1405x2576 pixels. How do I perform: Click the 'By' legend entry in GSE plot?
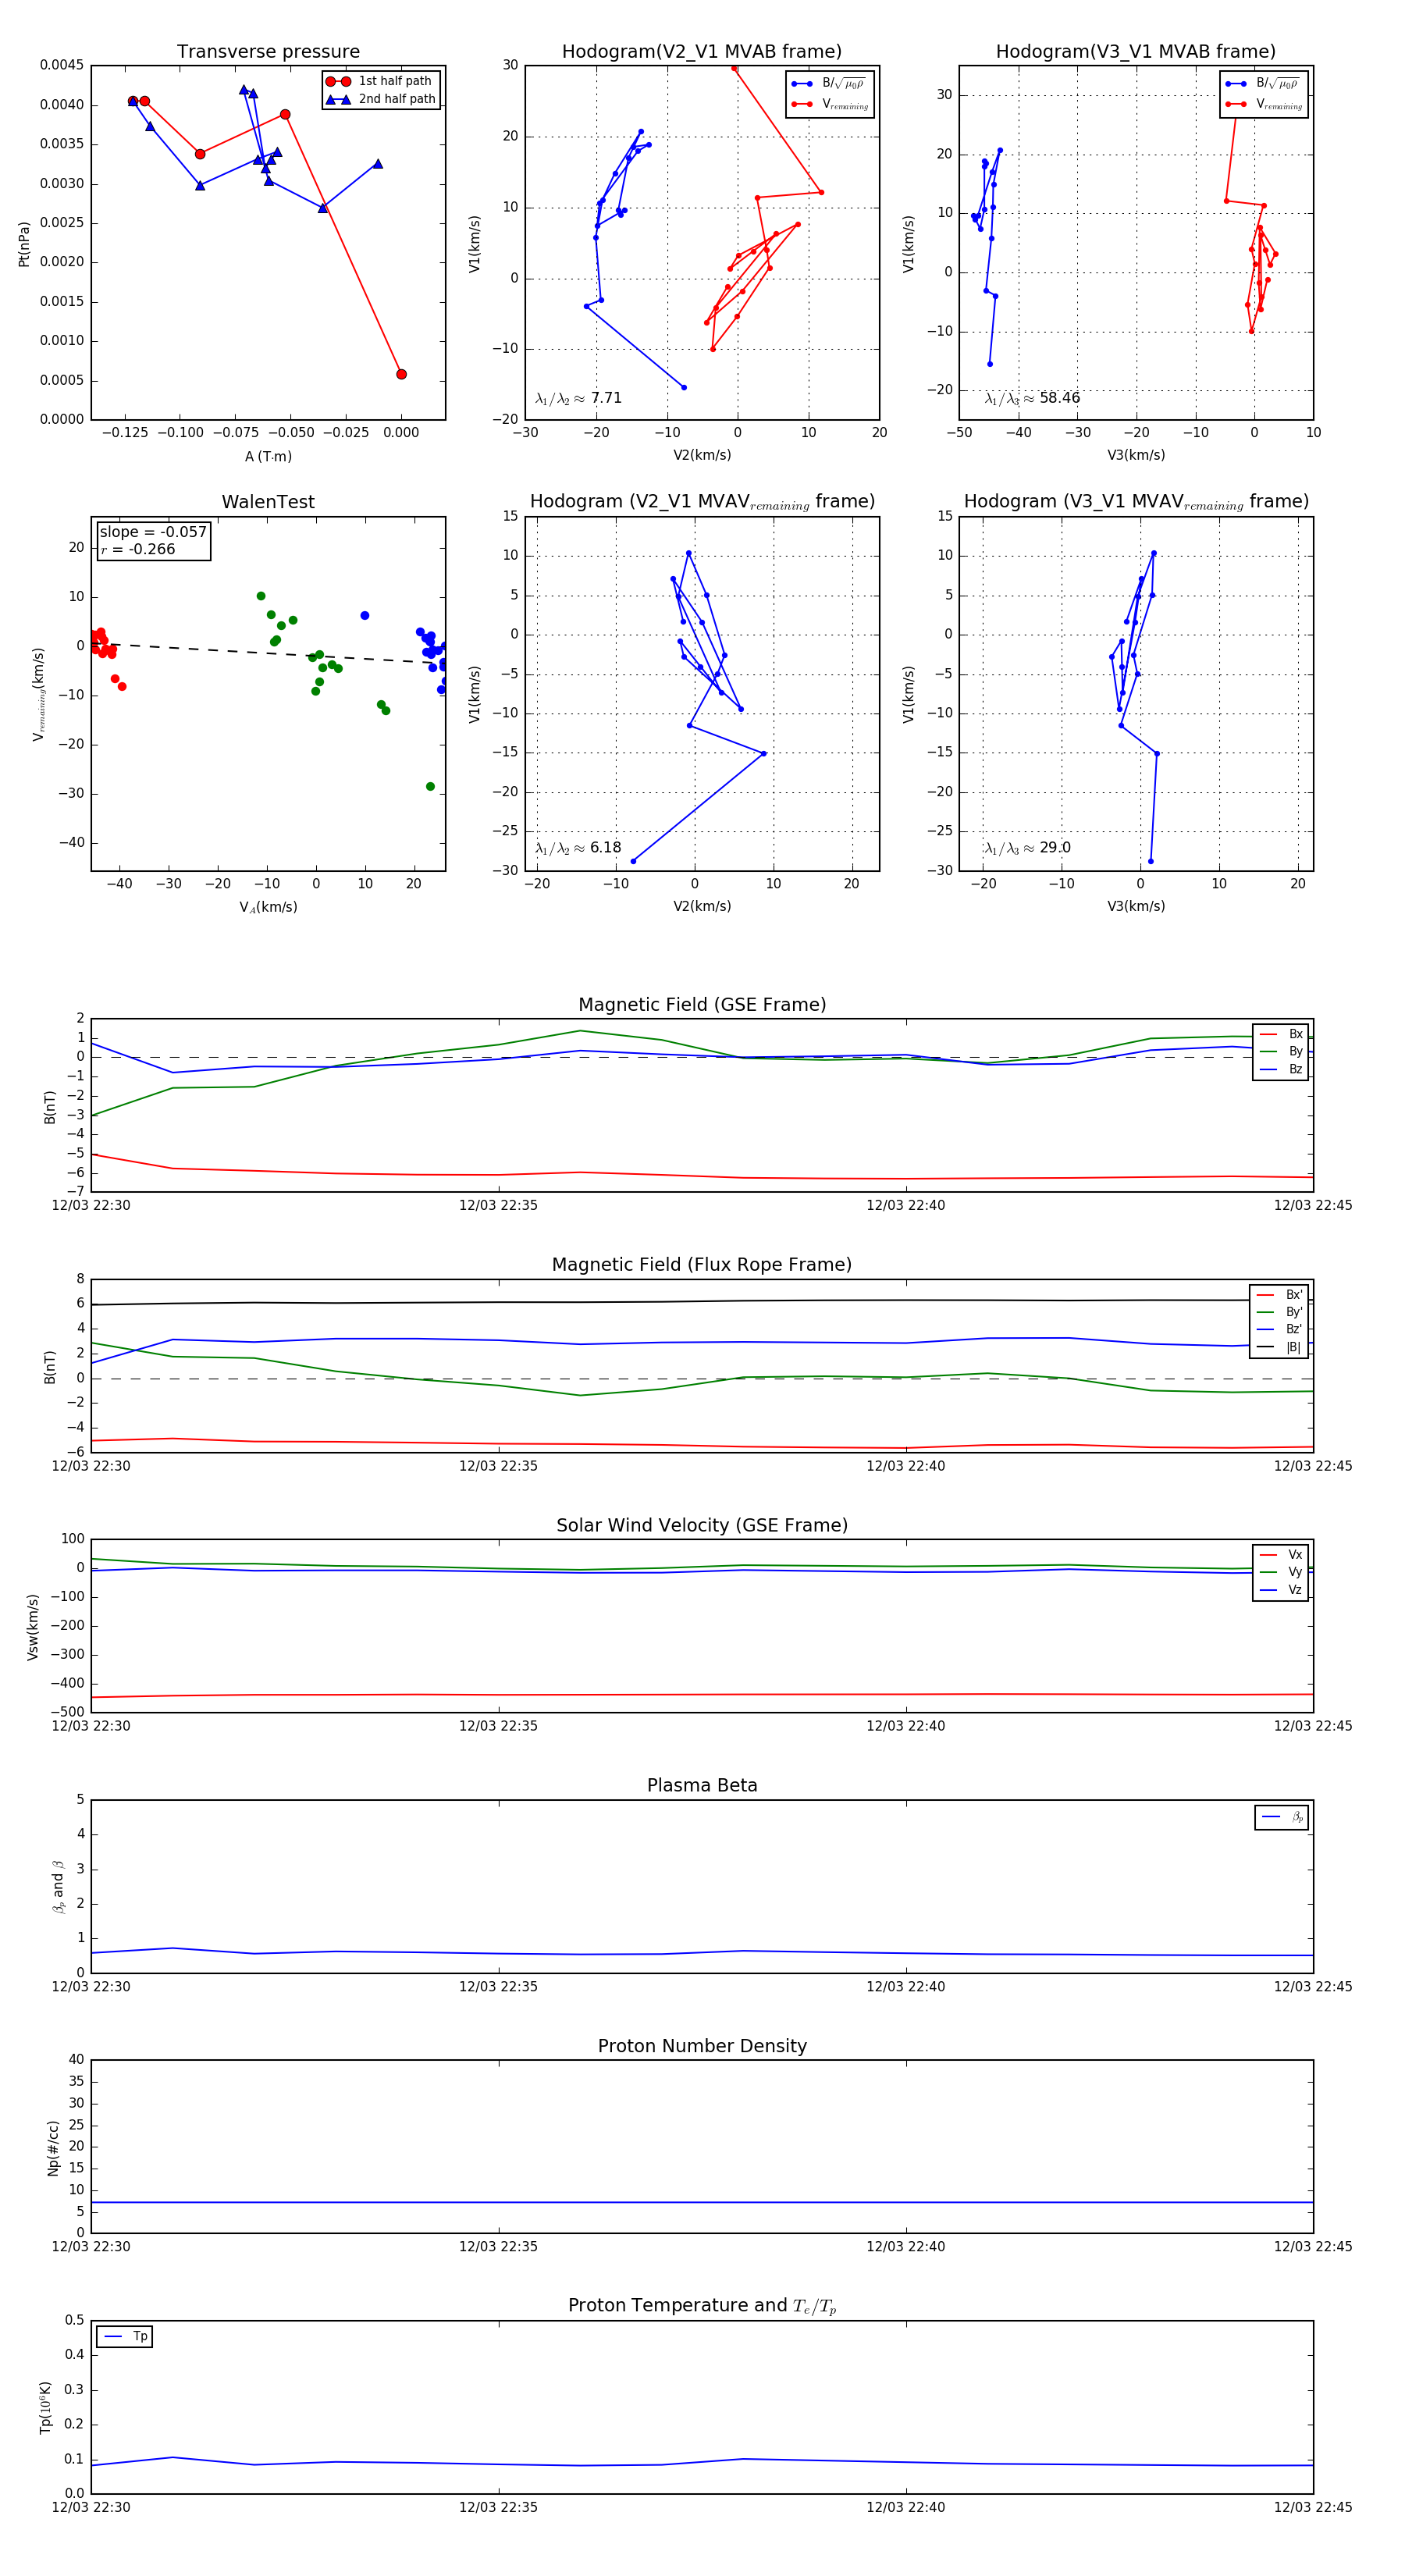pos(1282,1051)
